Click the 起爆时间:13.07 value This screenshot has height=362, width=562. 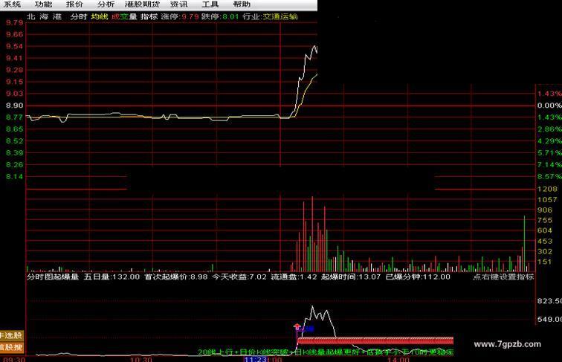[351, 277]
